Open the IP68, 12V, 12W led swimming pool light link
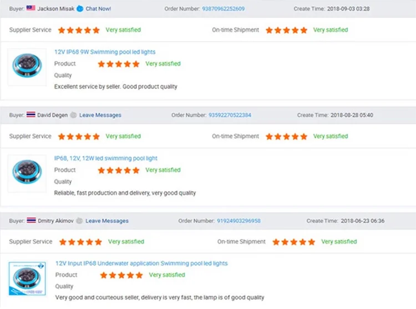This screenshot has width=416, height=309. pyautogui.click(x=106, y=158)
